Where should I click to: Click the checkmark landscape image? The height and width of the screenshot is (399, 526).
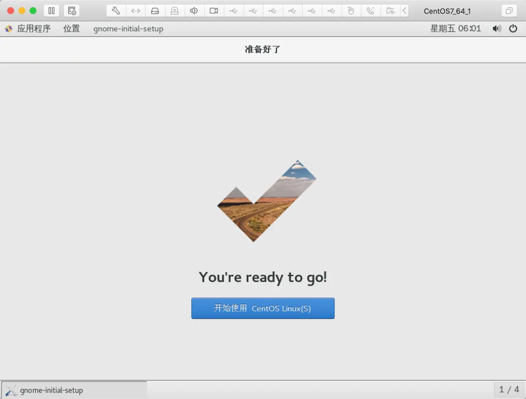tap(267, 201)
